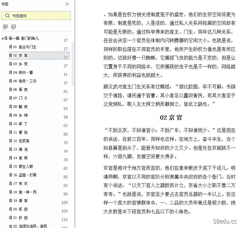241x228 pixels.
Task: Jump to bookmark 08 酷吏
Action: click(20, 107)
